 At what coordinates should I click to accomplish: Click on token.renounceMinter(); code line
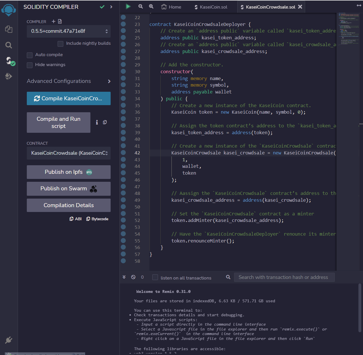tap(203, 241)
